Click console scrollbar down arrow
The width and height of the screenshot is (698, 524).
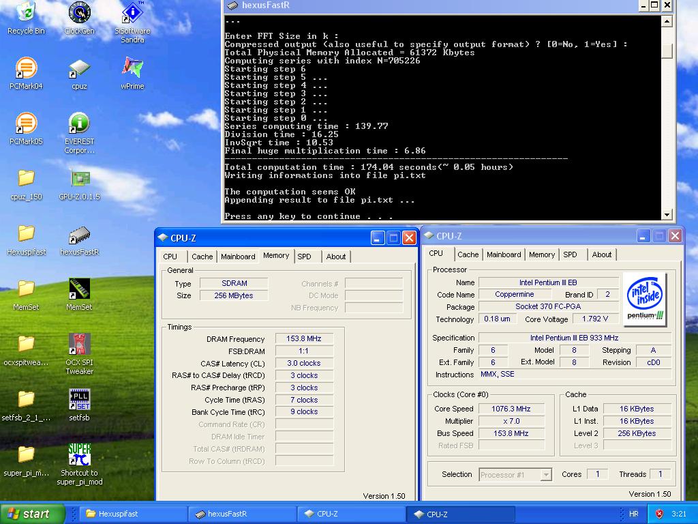click(x=667, y=215)
